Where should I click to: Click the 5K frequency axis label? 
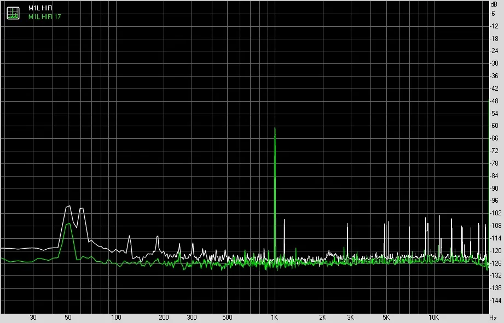[386, 318]
